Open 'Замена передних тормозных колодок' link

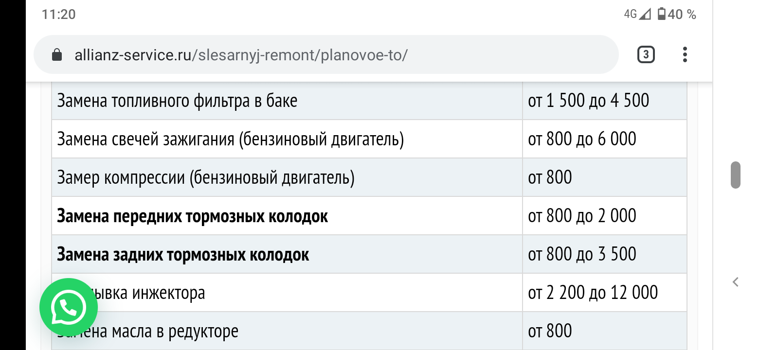click(193, 216)
